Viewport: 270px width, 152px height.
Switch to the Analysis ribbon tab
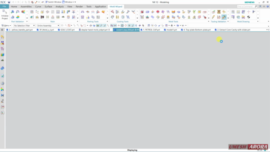(59, 7)
